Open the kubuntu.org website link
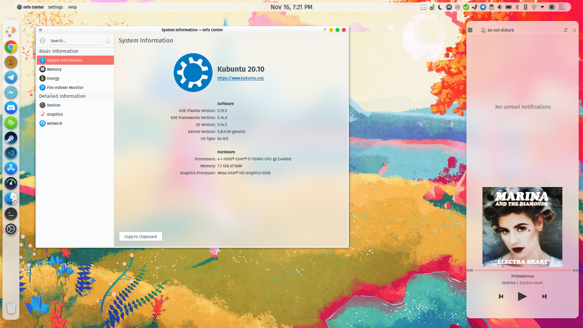Screen dimensions: 583x328 click(x=240, y=78)
